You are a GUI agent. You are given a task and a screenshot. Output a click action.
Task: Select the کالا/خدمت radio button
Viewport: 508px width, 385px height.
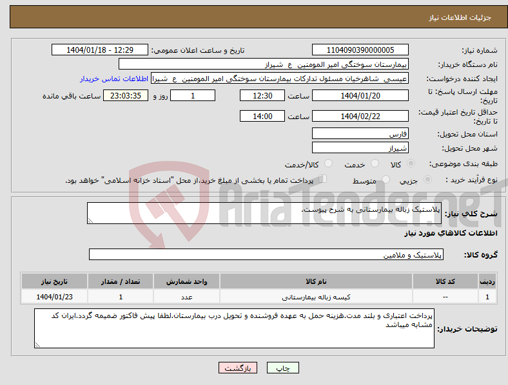(x=329, y=164)
